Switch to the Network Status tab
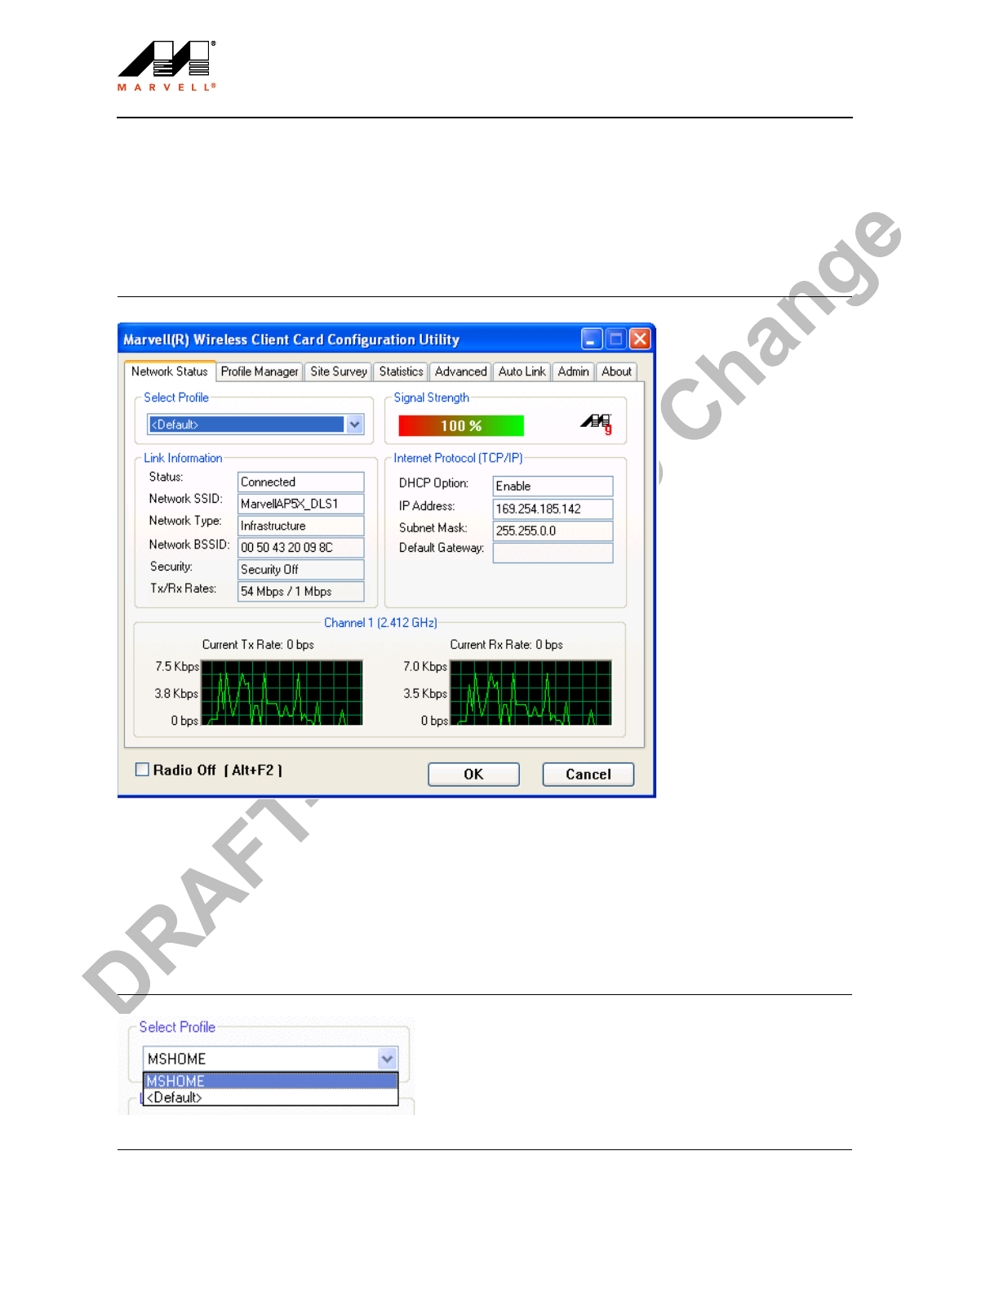Screen dimensions: 999x1293 click(170, 371)
